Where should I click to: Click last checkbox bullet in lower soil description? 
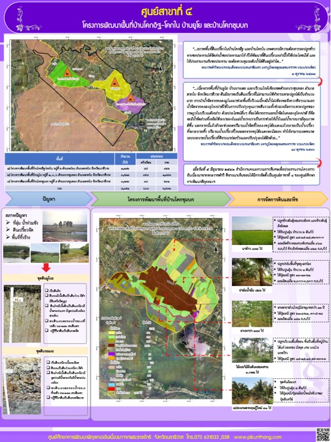(48, 397)
